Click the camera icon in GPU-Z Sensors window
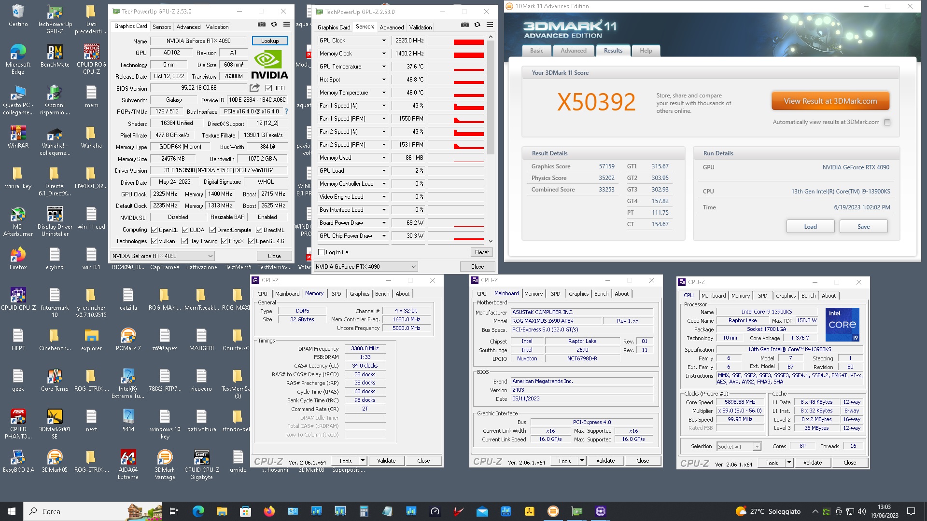 pyautogui.click(x=464, y=25)
